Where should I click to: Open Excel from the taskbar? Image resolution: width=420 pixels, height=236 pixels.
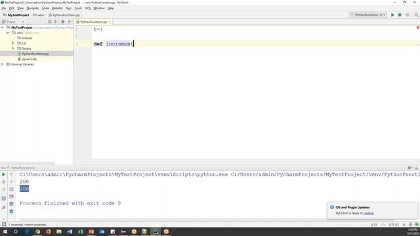80,231
